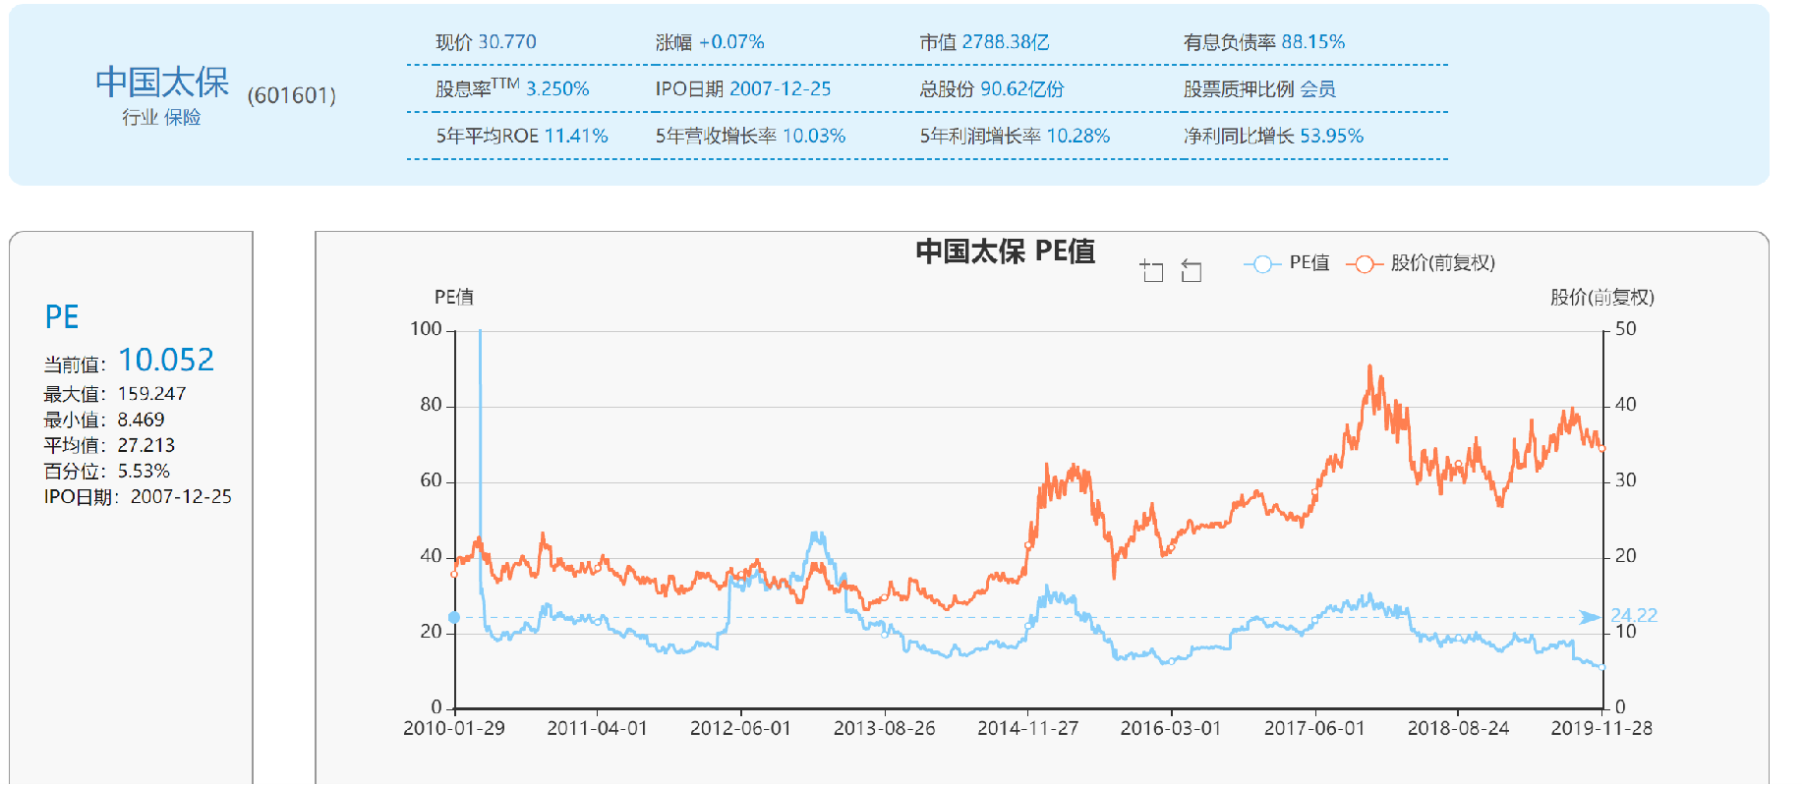Screen dimensions: 1803x785
Task: Click the x-axis date 2018-08-24
Action: [x=1458, y=729]
